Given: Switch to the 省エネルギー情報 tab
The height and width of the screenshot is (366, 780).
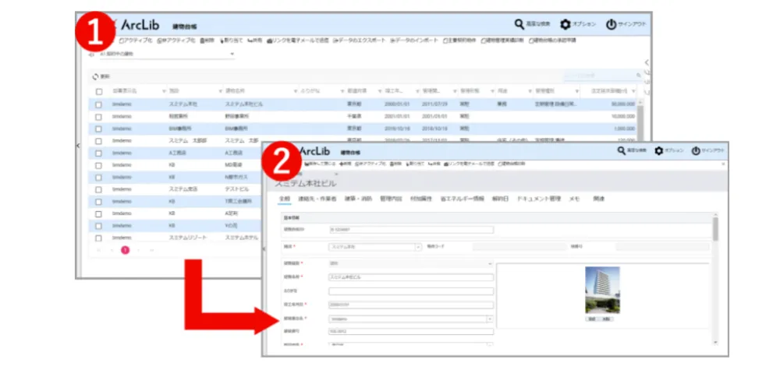Looking at the screenshot, I should pyautogui.click(x=462, y=199).
